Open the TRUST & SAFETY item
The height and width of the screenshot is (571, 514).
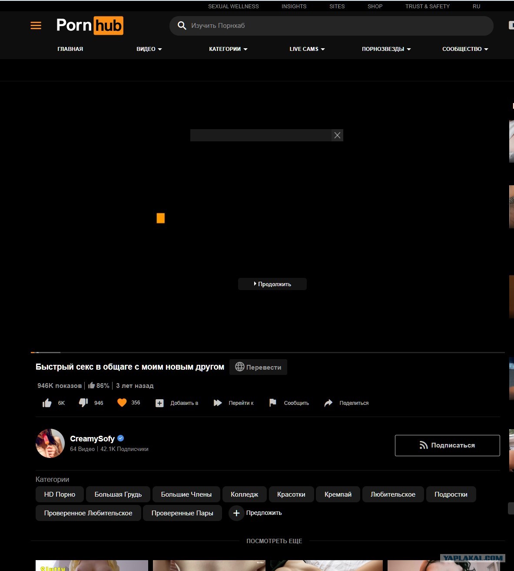(x=427, y=7)
